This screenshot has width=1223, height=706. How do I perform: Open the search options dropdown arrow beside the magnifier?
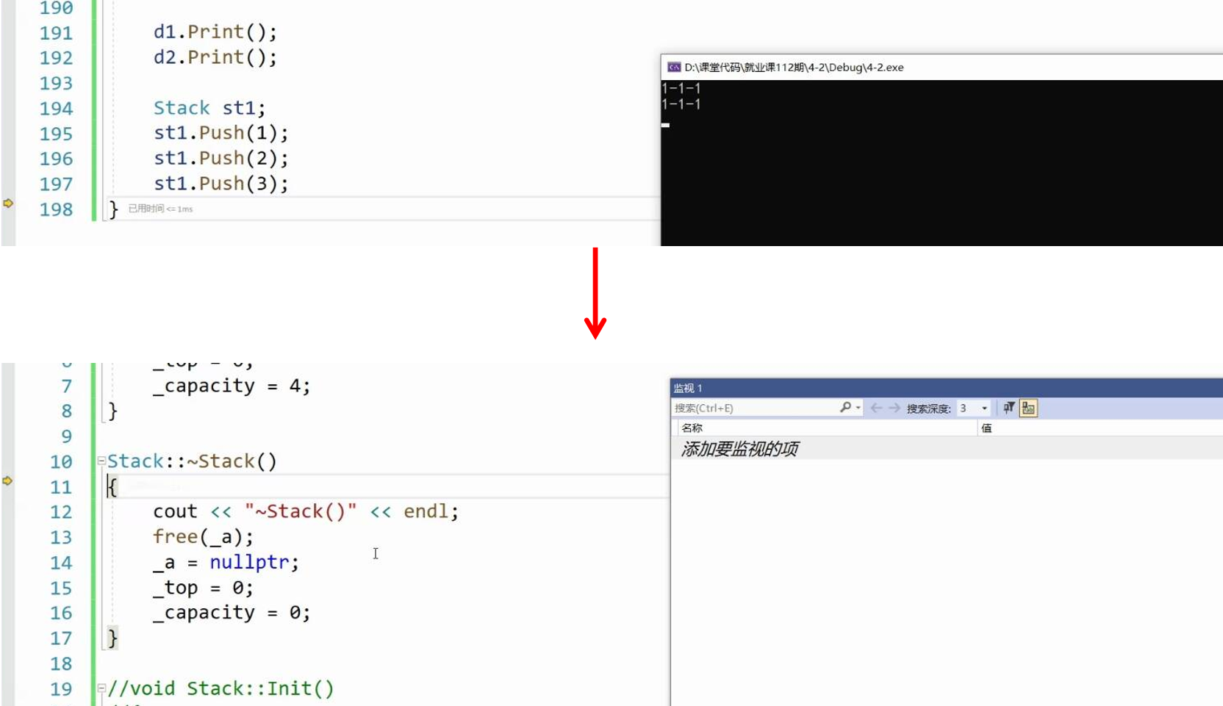point(858,408)
